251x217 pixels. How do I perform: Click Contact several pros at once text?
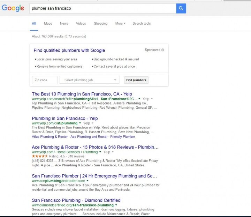click(x=114, y=66)
